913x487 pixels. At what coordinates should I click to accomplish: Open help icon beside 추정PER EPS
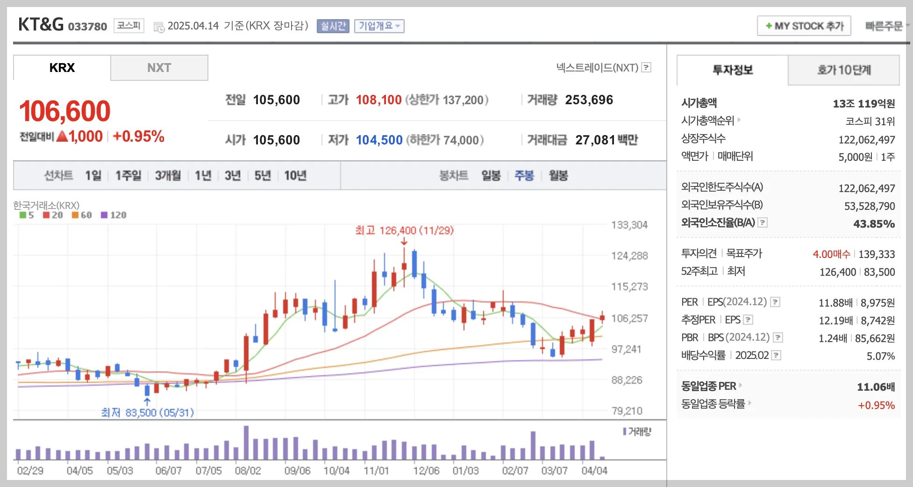pyautogui.click(x=748, y=320)
